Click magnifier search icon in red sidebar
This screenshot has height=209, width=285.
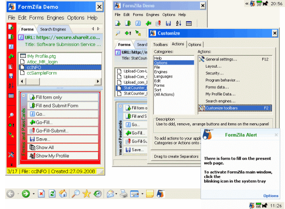(x=11, y=115)
